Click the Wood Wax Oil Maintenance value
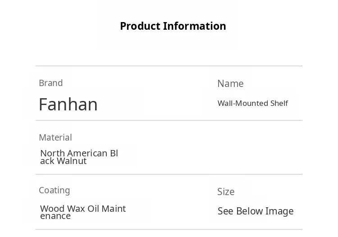The image size is (338, 237). pyautogui.click(x=83, y=212)
